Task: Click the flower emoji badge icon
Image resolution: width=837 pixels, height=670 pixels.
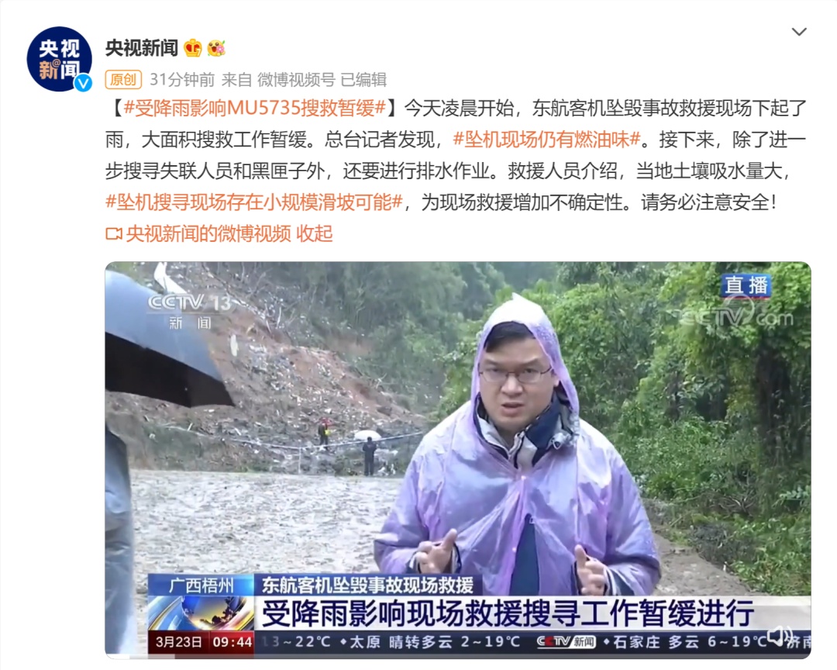Action: [216, 48]
